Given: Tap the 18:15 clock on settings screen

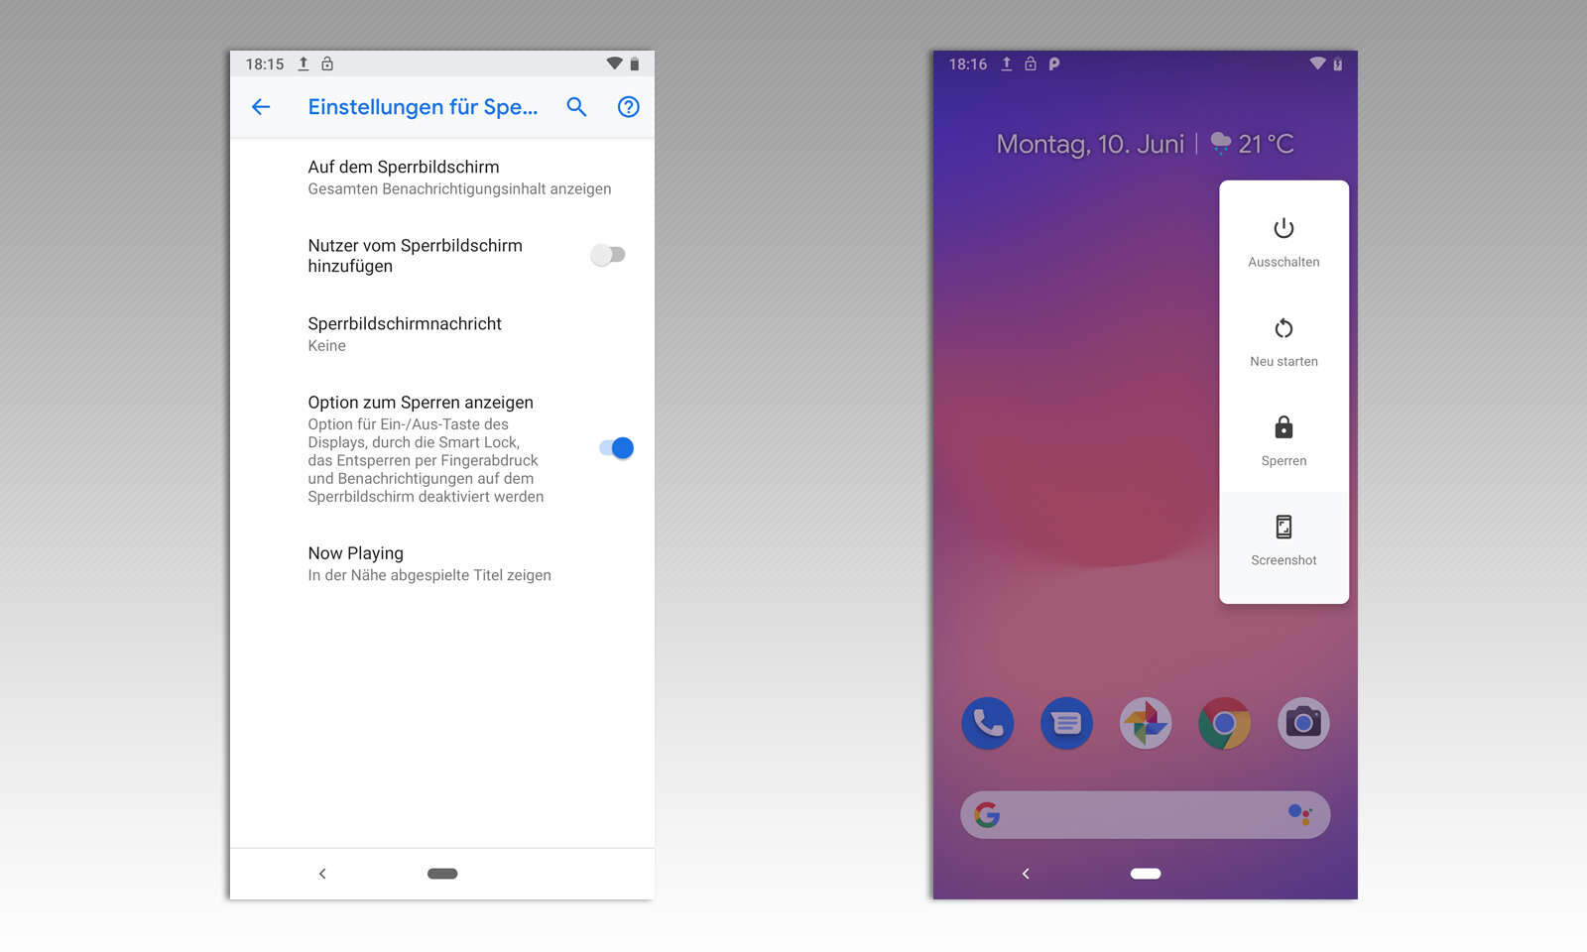Looking at the screenshot, I should pos(265,63).
